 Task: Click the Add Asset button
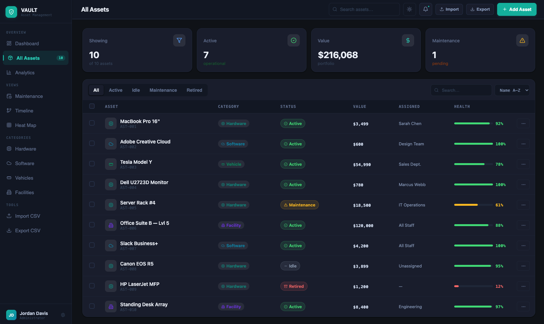click(517, 9)
